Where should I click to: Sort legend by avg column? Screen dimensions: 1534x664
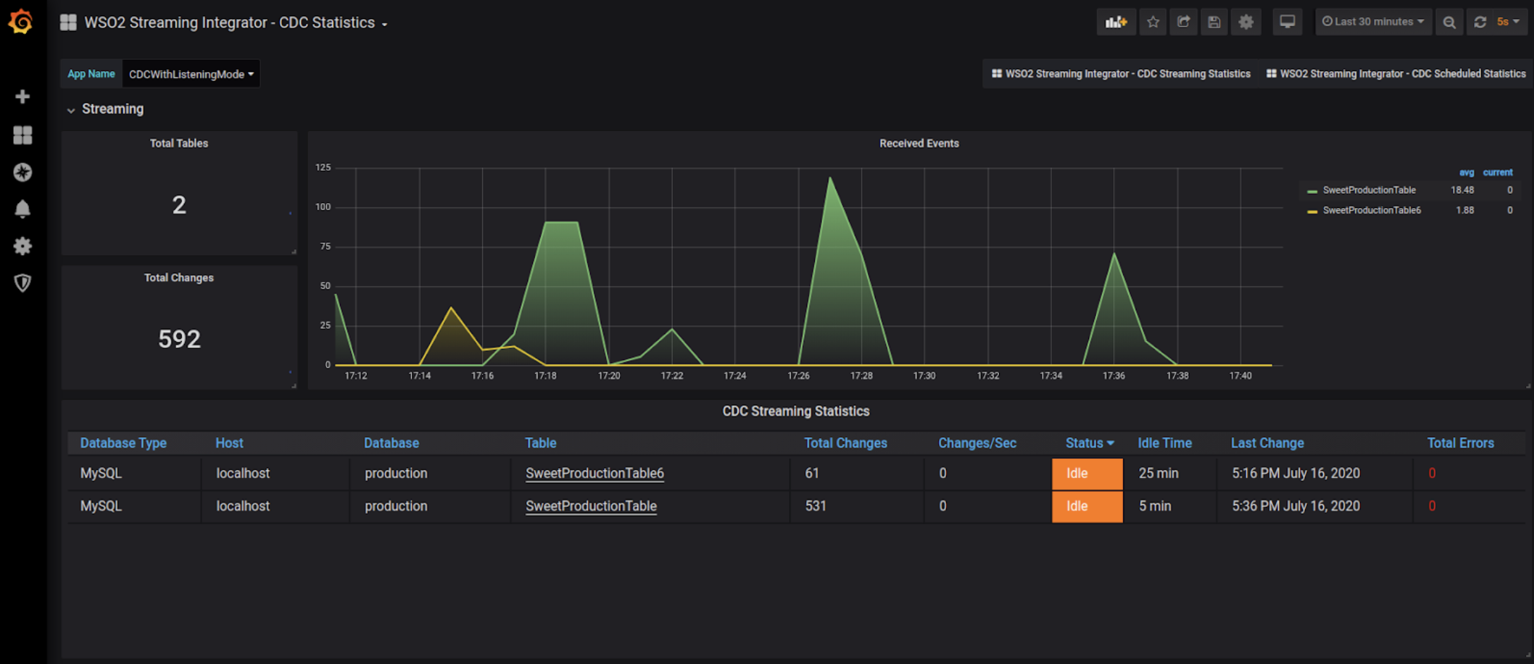(x=1466, y=173)
